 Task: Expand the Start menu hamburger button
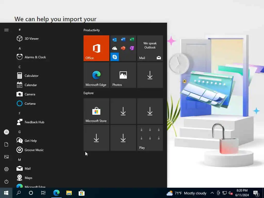point(6,30)
